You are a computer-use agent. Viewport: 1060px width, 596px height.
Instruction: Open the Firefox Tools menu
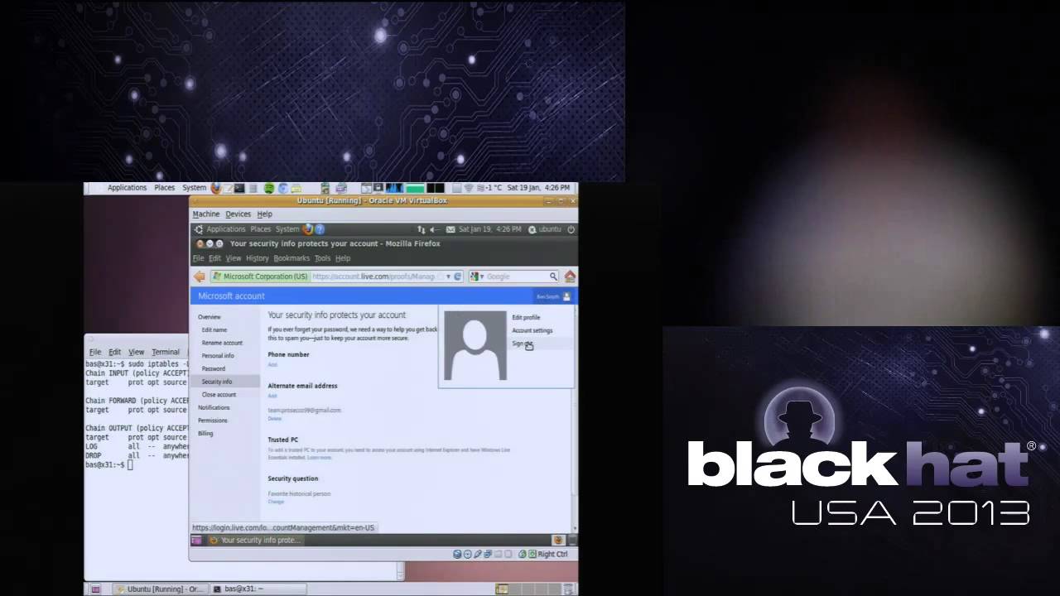click(x=322, y=258)
